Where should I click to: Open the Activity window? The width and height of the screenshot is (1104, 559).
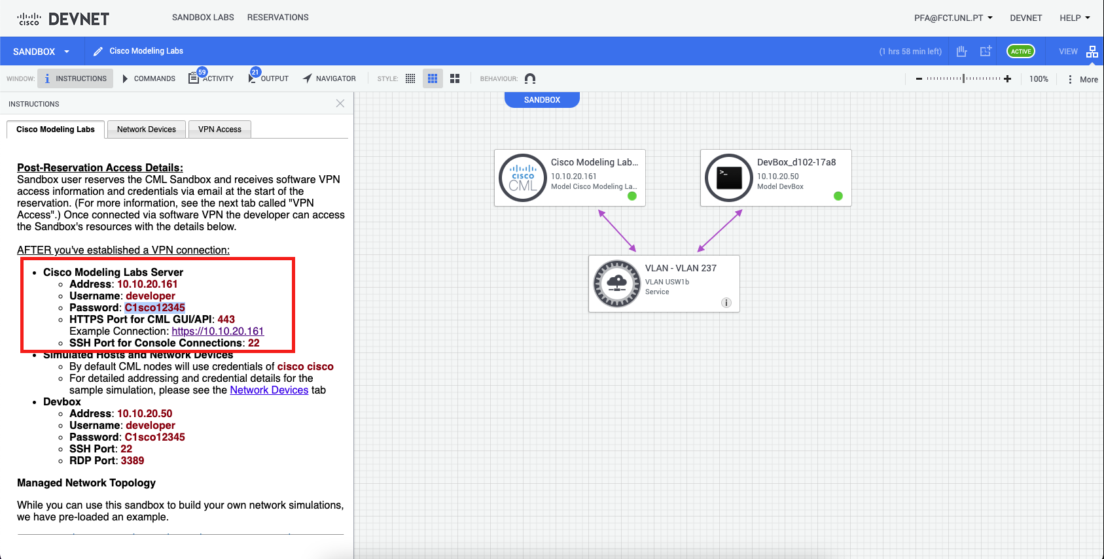point(211,78)
